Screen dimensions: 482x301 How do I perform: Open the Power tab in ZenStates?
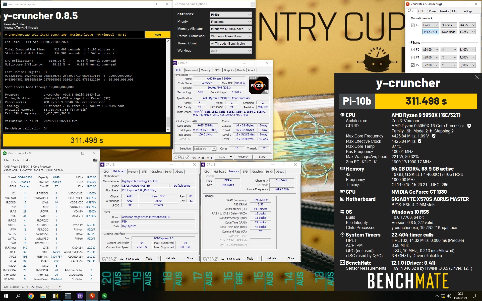click(433, 11)
